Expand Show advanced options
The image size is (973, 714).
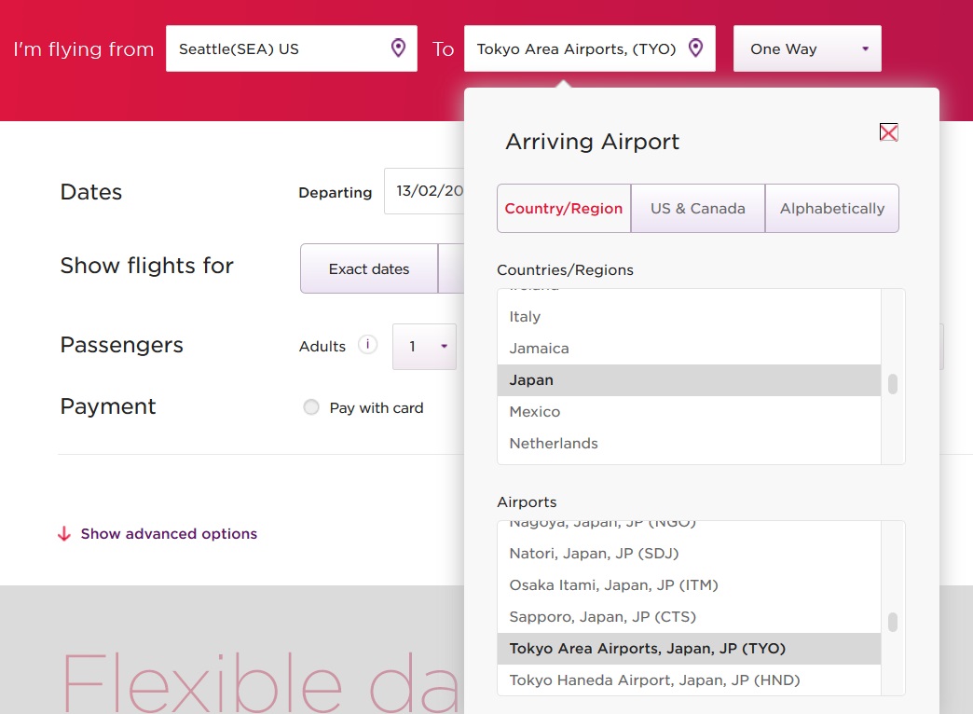[169, 534]
